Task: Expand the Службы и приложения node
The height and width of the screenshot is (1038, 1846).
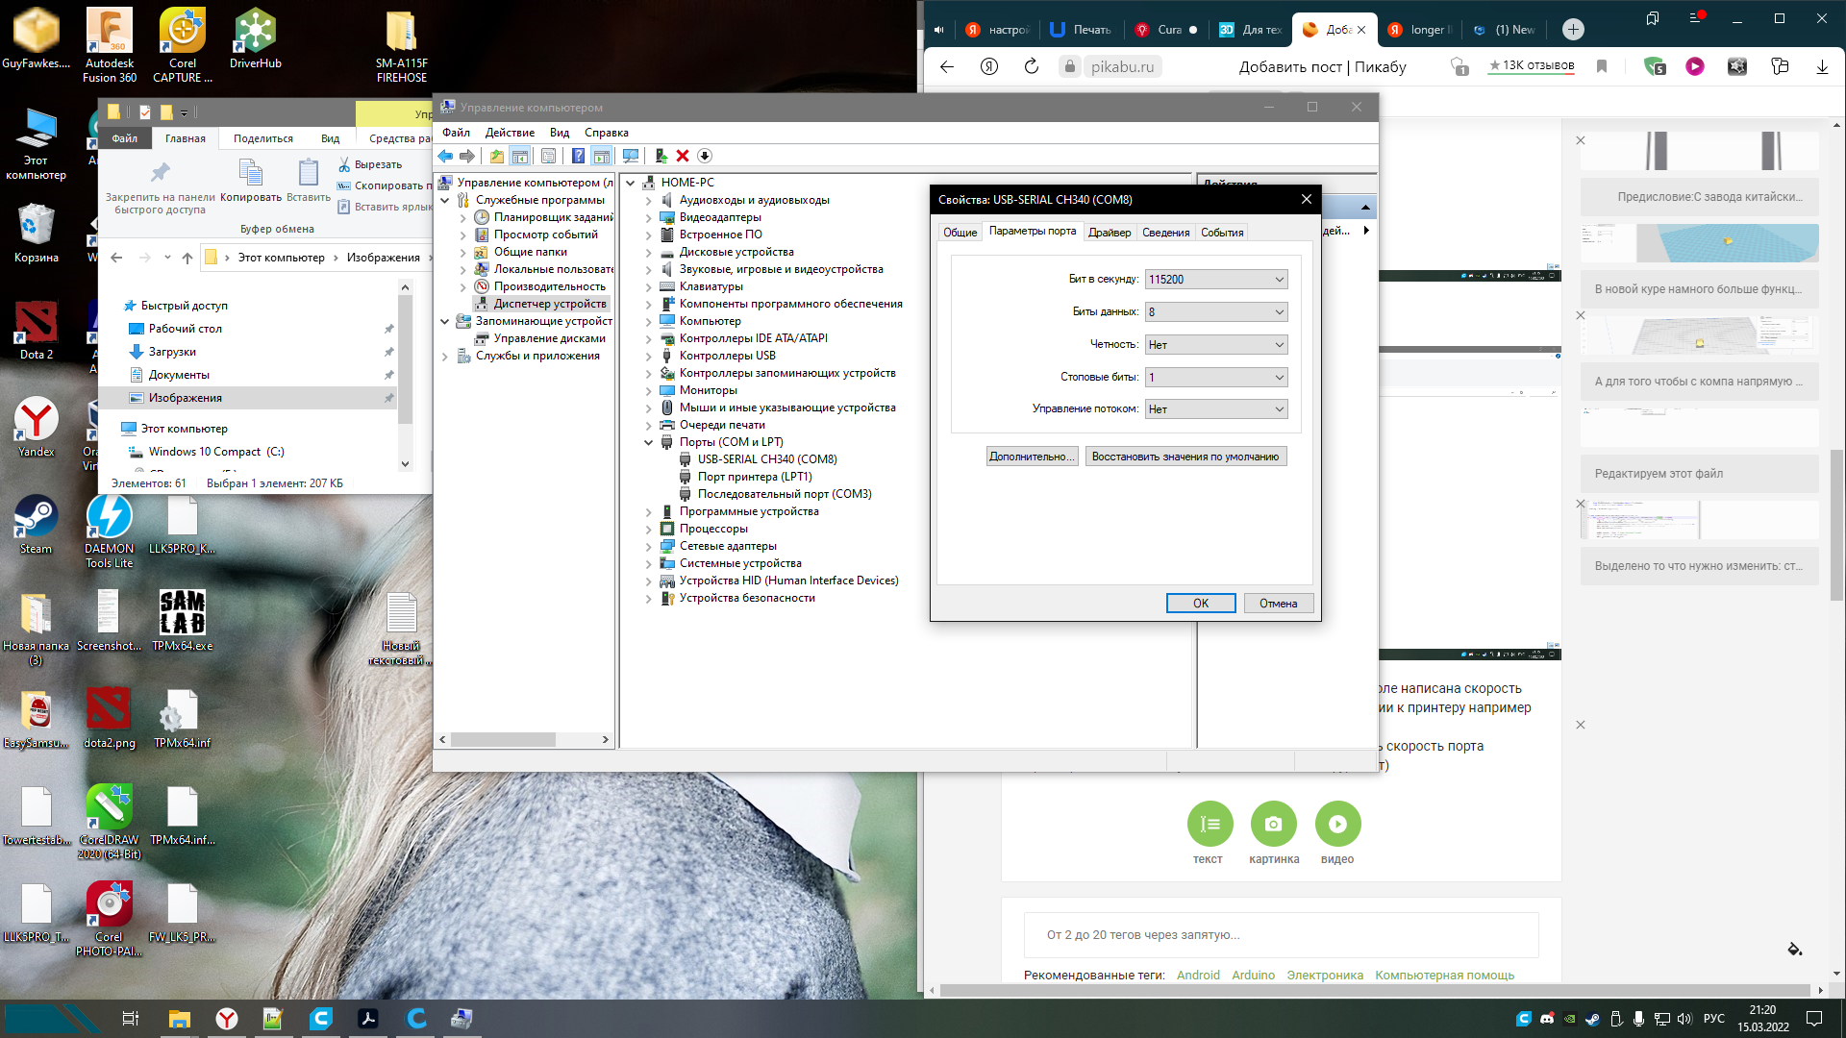Action: [444, 357]
